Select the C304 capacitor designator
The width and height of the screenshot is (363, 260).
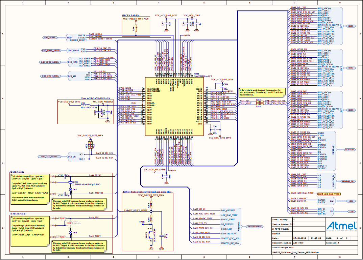(x=225, y=84)
